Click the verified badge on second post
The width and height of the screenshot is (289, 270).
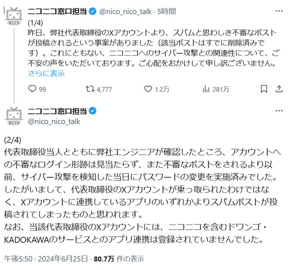click(94, 110)
